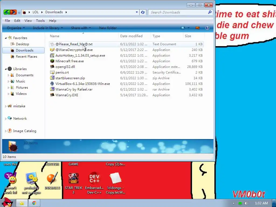Sort by the Size column header
Viewport: 276px width, 207px height.
coord(188,36)
